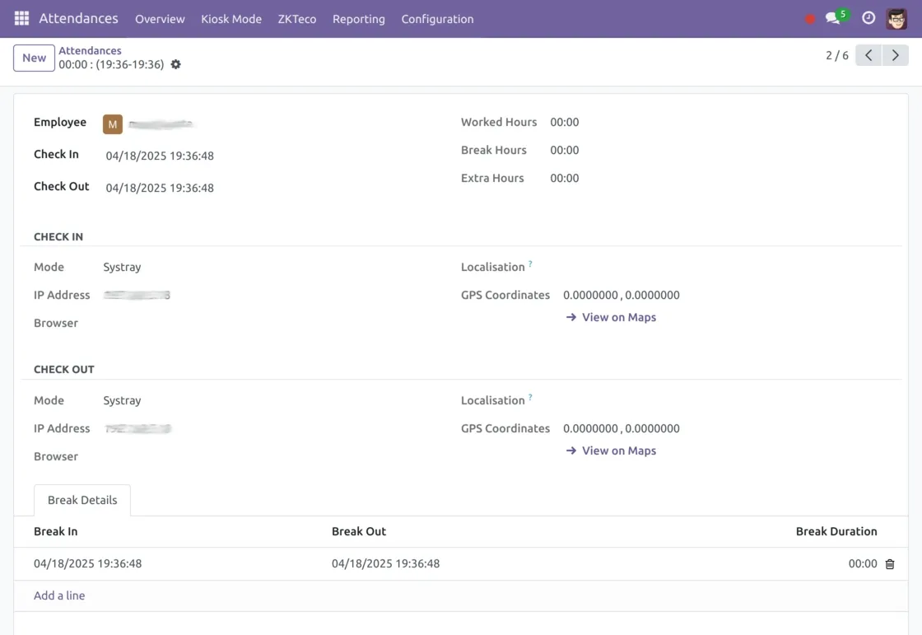Go to next record with right chevron

pyautogui.click(x=896, y=54)
